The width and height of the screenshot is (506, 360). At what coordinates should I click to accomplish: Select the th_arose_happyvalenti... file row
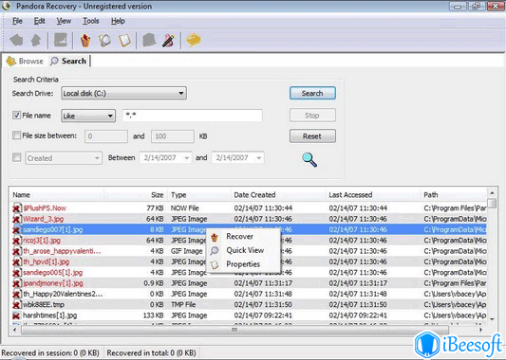coord(249,251)
